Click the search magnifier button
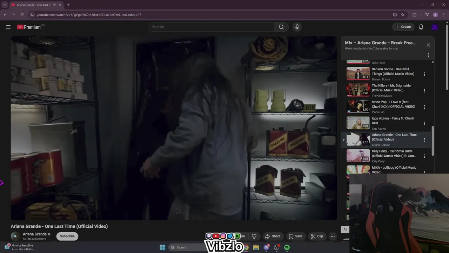The width and height of the screenshot is (449, 253). (281, 27)
